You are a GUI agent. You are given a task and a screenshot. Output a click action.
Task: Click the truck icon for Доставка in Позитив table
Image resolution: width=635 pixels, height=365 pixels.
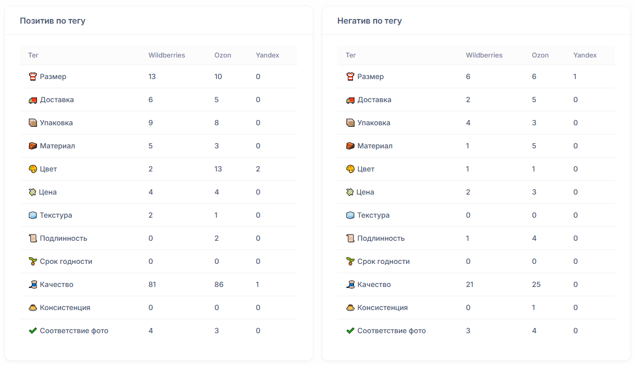click(x=33, y=100)
